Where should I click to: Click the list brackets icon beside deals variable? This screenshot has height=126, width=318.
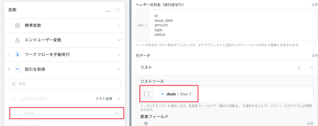(x=17, y=113)
